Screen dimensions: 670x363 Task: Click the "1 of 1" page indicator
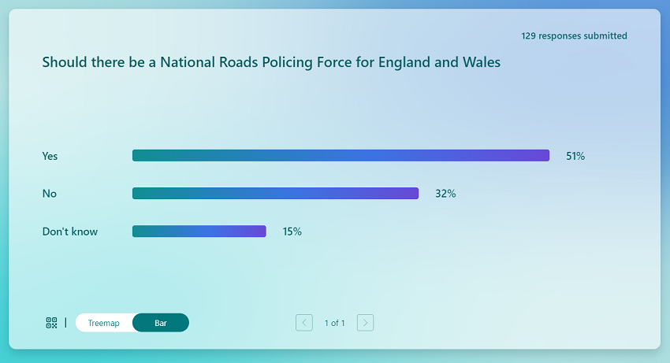point(335,323)
